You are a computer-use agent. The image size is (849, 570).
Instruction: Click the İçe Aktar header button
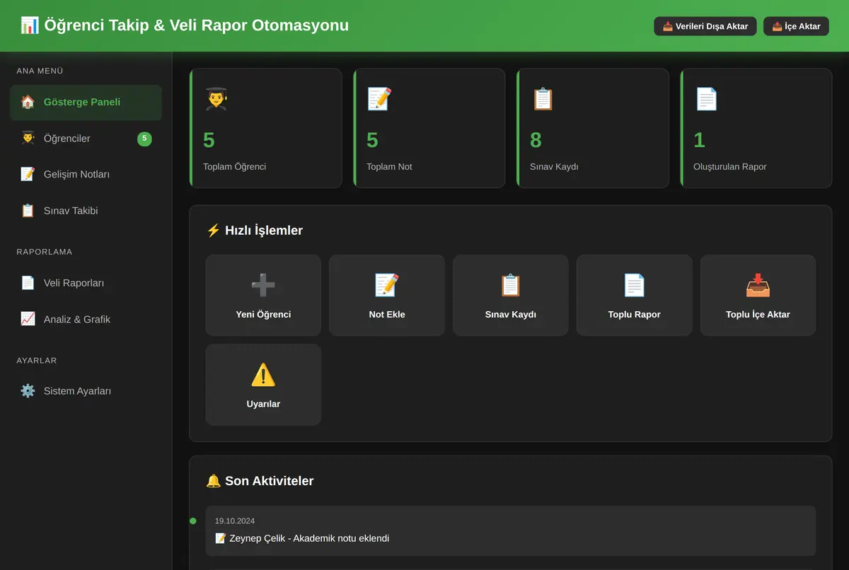point(796,26)
